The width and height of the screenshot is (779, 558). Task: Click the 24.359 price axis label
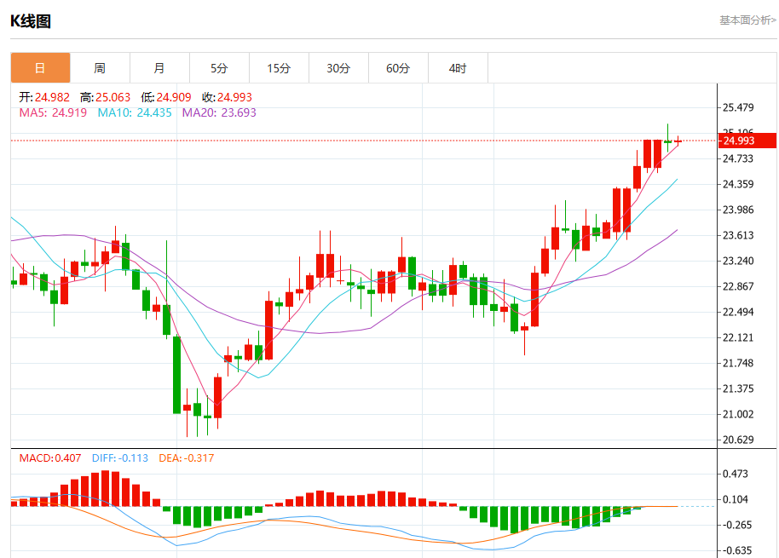tap(738, 184)
